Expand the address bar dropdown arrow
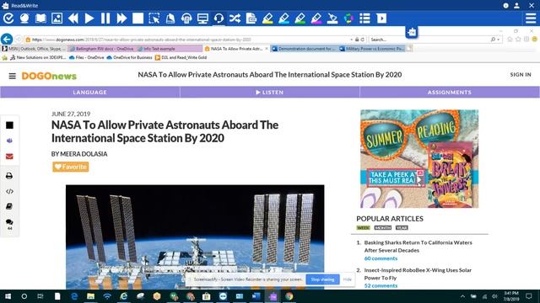 click(x=351, y=40)
